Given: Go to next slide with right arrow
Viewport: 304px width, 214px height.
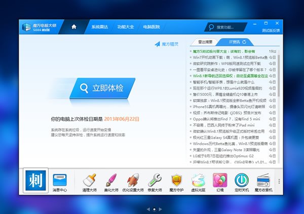Looking at the screenshot, I should 160,209.
